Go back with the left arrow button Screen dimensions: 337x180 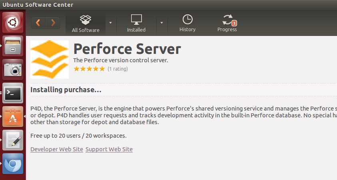38,23
